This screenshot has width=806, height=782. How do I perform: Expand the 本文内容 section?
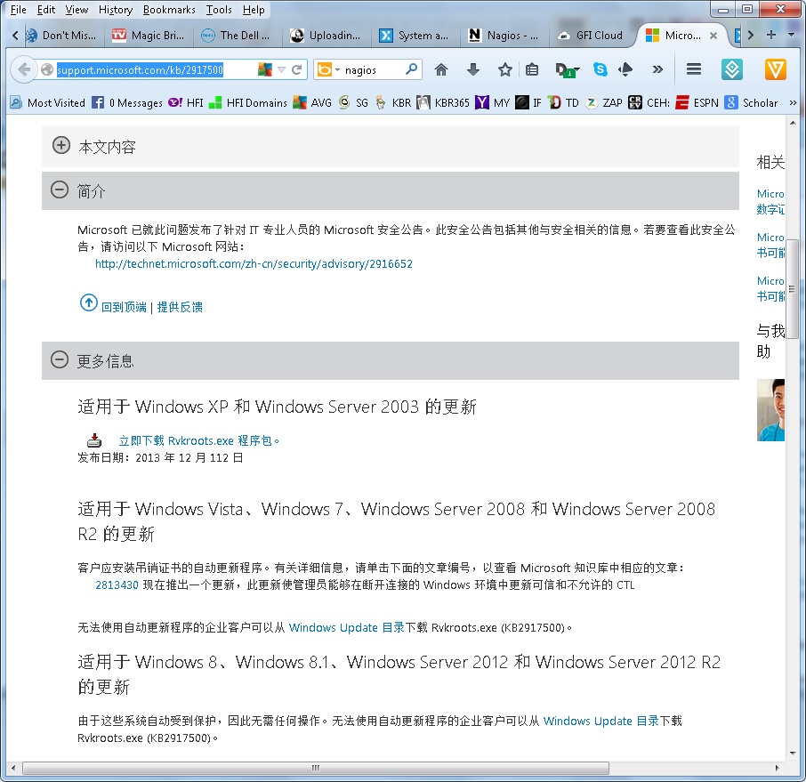[60, 146]
